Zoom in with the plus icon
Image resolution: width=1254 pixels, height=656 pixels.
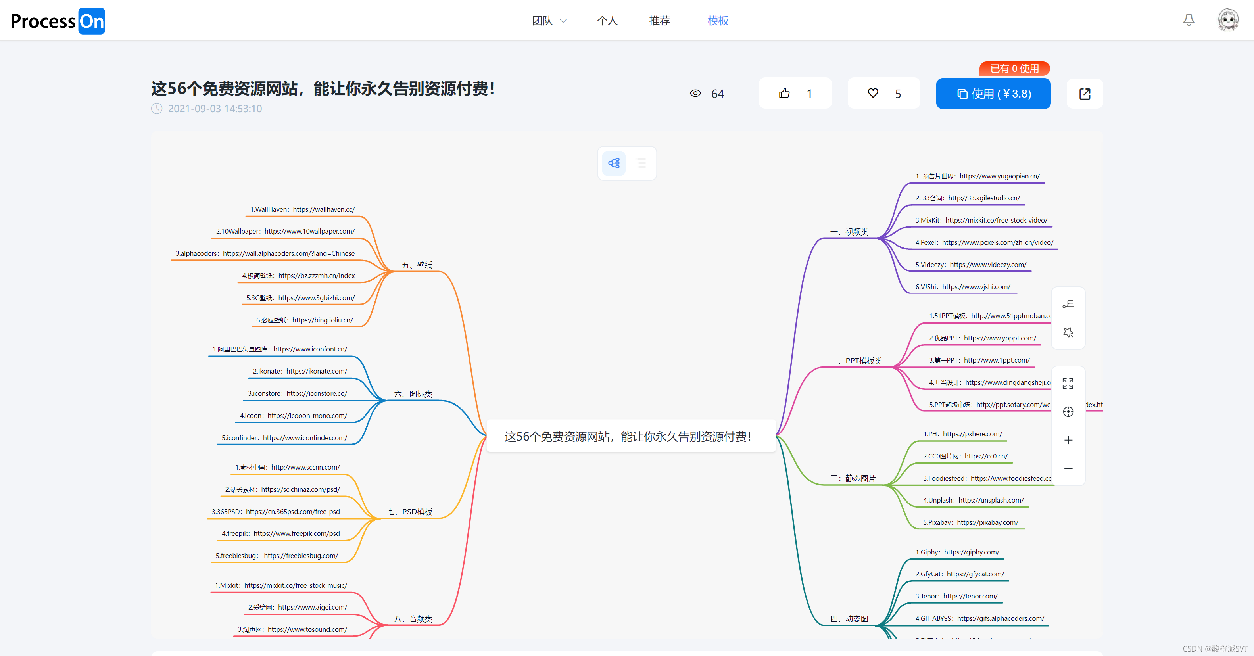(1068, 440)
